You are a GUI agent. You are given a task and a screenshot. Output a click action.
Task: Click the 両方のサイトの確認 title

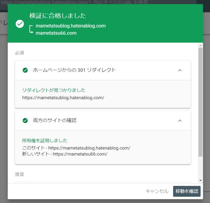[x=55, y=120]
